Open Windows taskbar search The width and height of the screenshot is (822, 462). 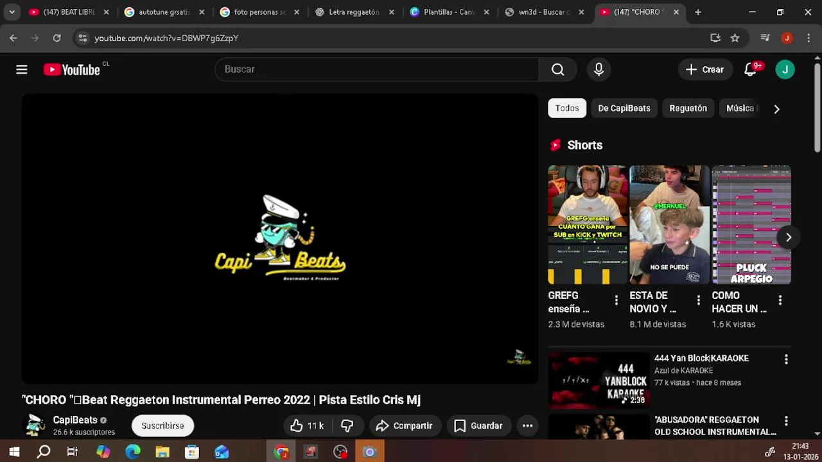pyautogui.click(x=44, y=452)
